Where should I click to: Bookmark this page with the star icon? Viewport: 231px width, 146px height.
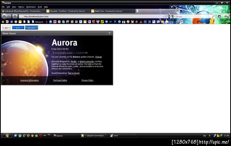point(160,16)
